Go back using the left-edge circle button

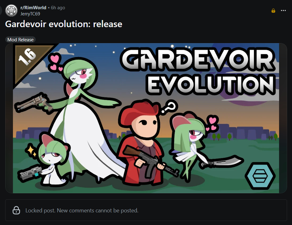pos(1,10)
